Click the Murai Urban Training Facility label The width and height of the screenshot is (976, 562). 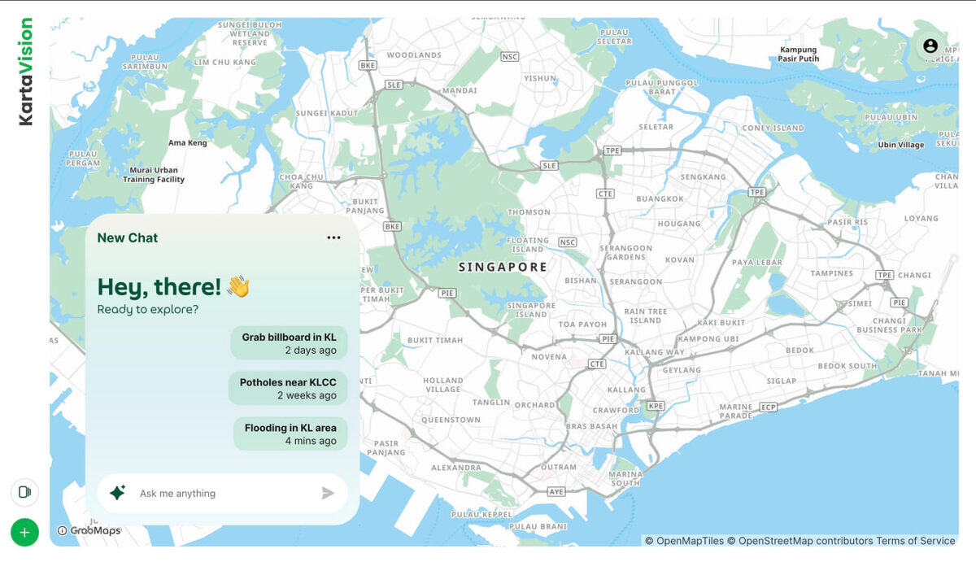pyautogui.click(x=154, y=175)
